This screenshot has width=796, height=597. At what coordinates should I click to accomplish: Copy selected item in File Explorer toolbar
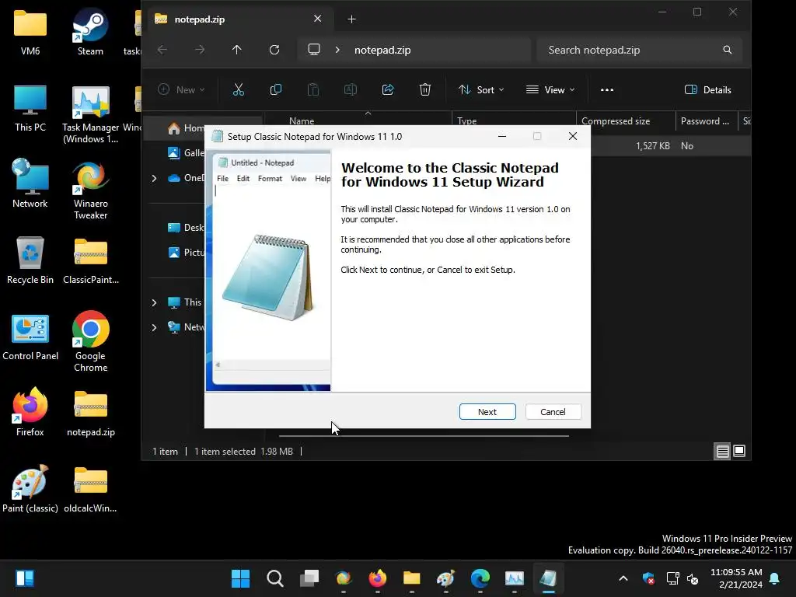click(x=276, y=90)
